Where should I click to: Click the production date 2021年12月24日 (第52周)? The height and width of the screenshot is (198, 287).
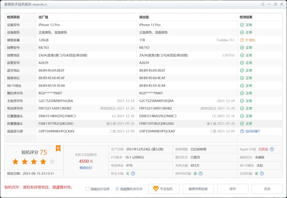145,149
